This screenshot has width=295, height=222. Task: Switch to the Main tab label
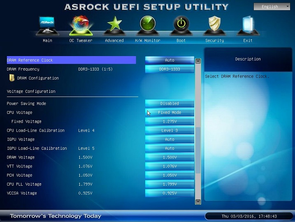47,40
